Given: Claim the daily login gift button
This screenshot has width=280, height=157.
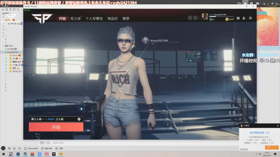Looking at the screenshot, I should pos(272,147).
